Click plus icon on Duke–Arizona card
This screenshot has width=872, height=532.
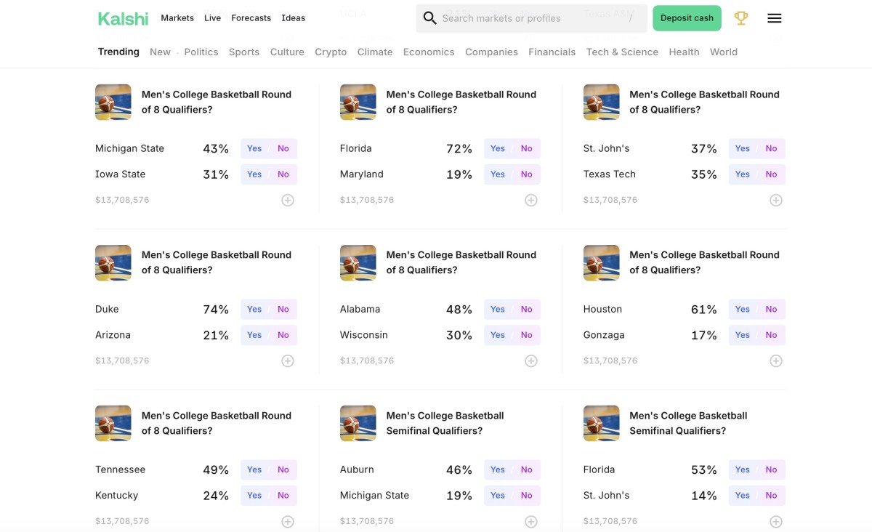click(x=288, y=360)
